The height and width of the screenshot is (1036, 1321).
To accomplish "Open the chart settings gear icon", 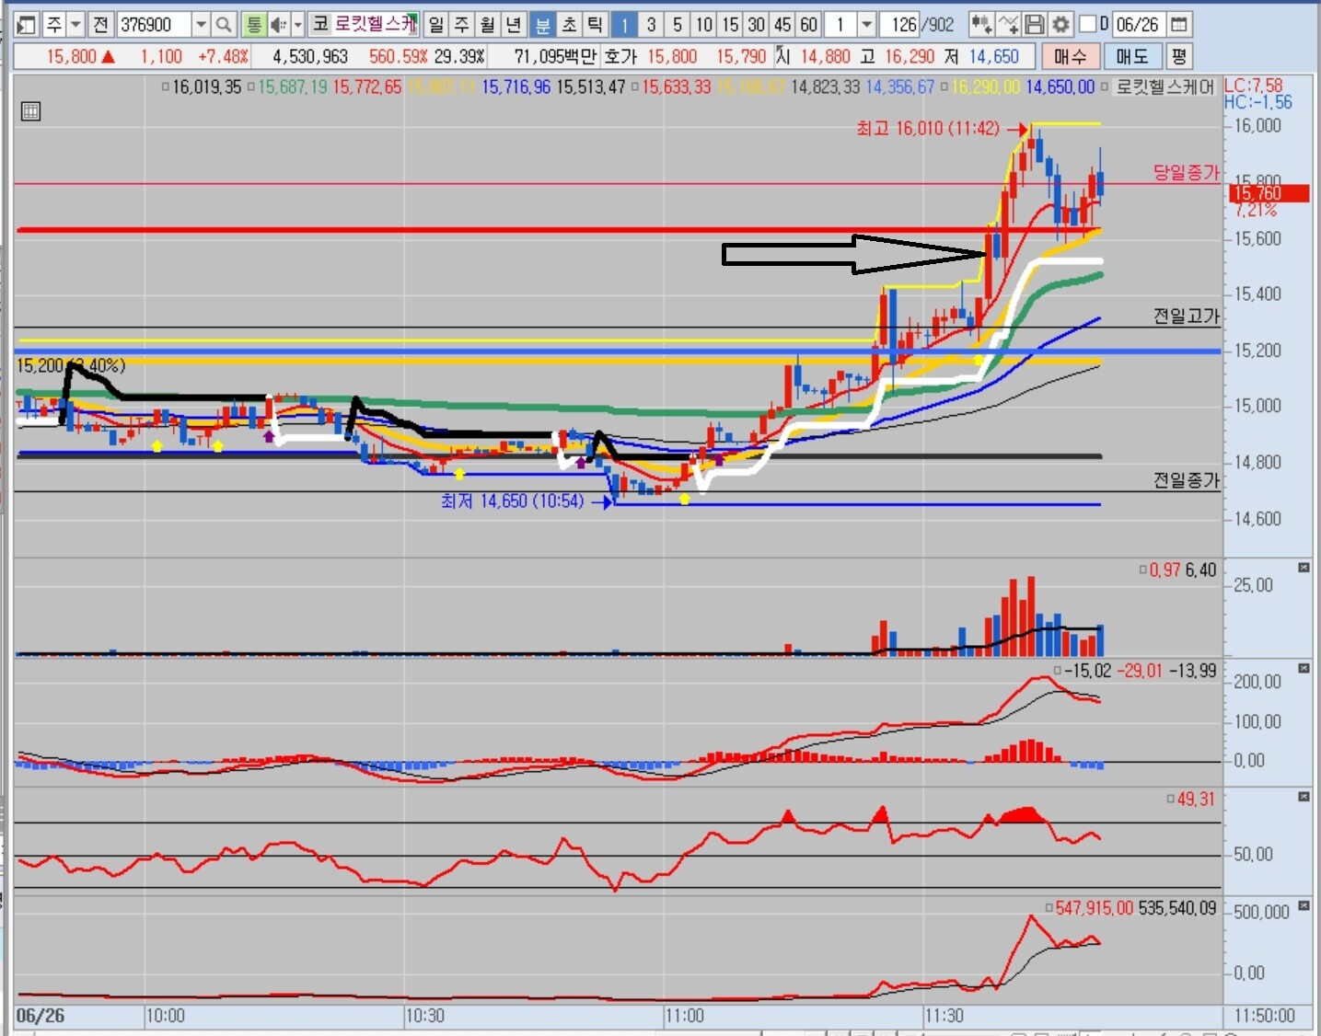I will tap(1060, 25).
